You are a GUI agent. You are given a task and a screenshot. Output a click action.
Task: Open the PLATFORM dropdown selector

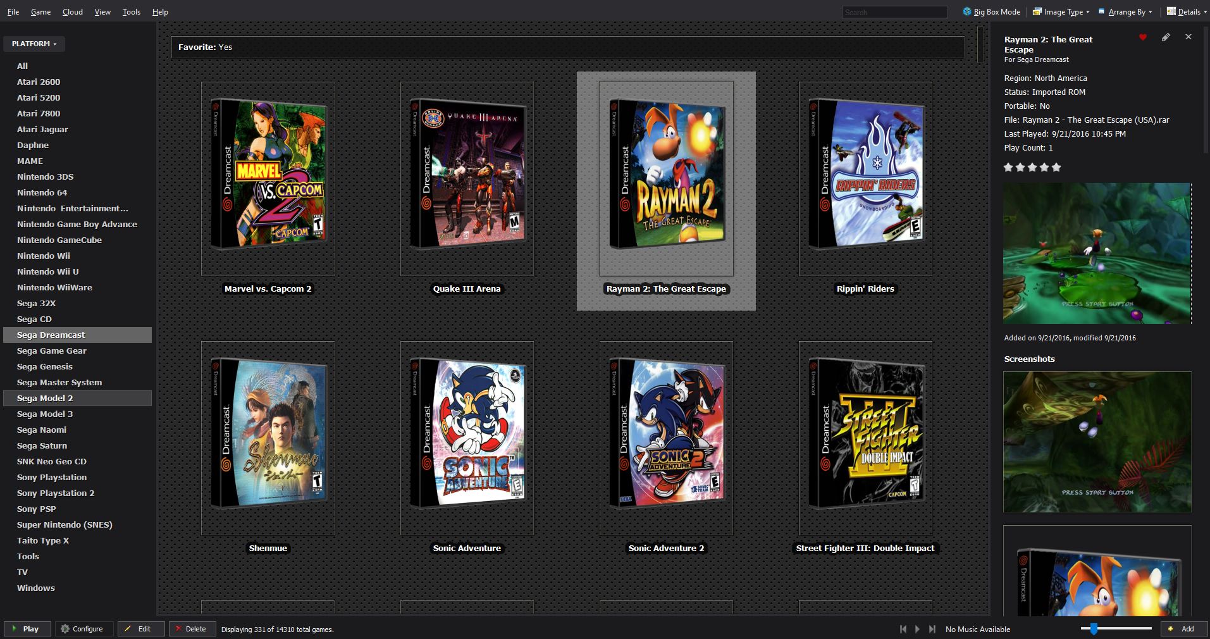point(34,44)
